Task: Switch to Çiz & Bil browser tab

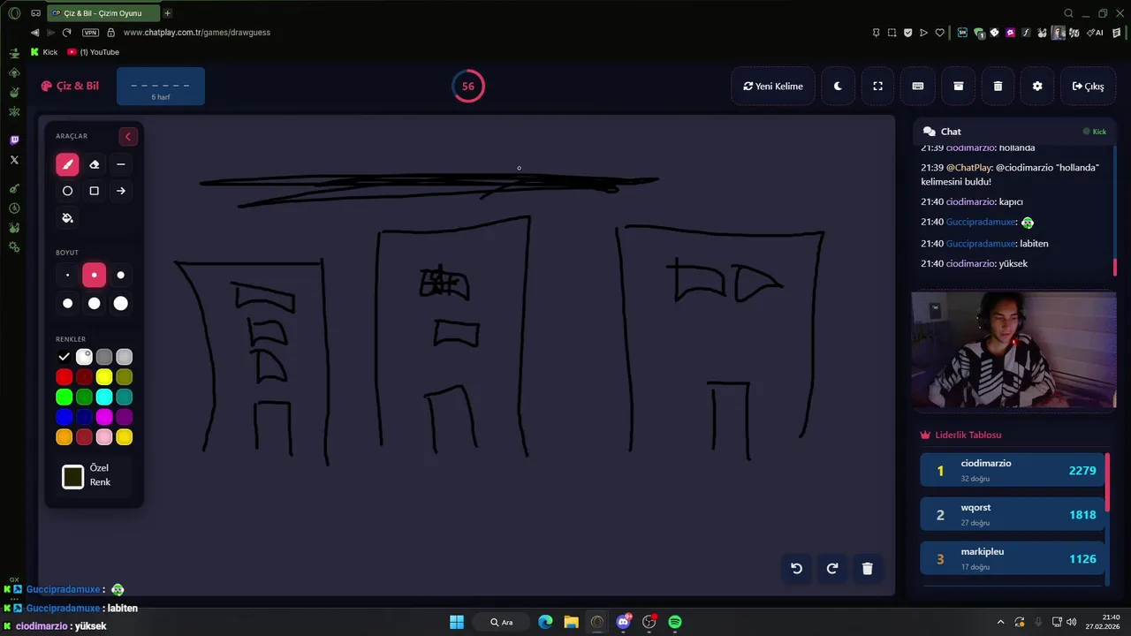Action: tap(102, 13)
